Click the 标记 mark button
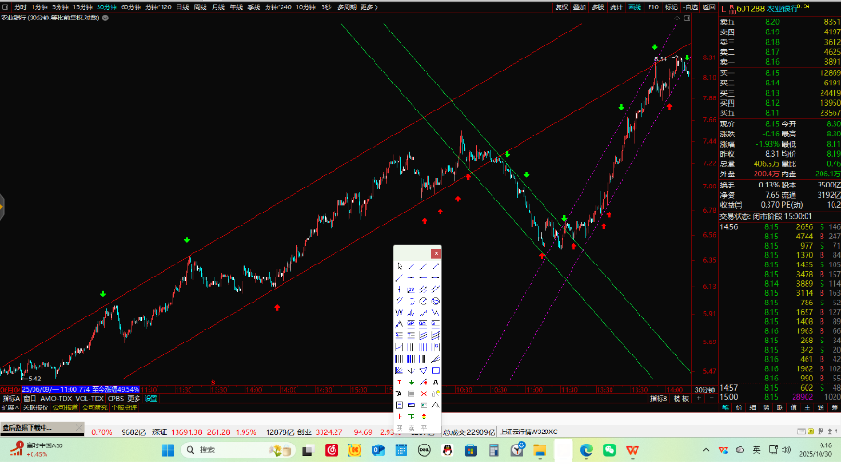Viewport: 841px width, 464px height. click(672, 7)
